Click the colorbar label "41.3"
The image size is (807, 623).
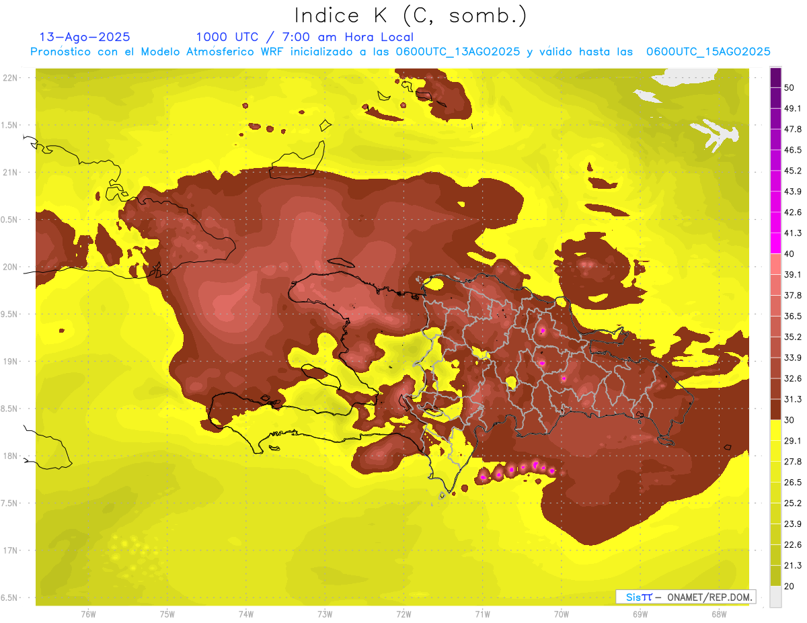793,233
